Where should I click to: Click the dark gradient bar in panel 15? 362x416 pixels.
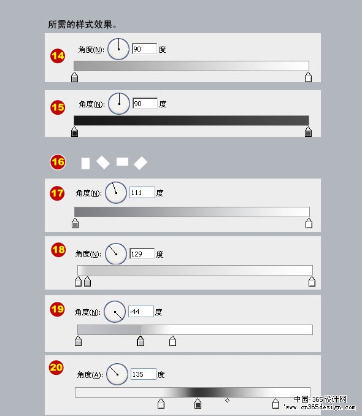[191, 120]
